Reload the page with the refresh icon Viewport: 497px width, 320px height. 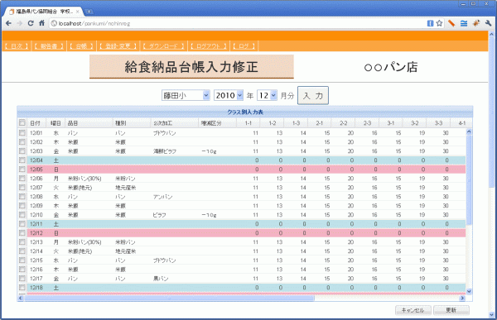(31, 23)
